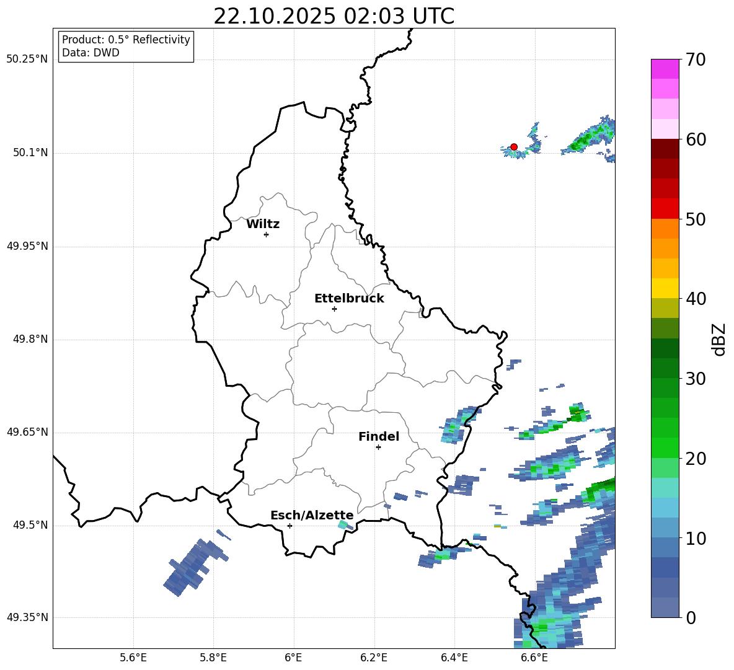Click the title 22.10.2025 02:03 UTC

pos(334,16)
